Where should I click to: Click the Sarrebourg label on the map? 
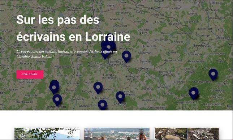pyautogui.click(x=201, y=45)
